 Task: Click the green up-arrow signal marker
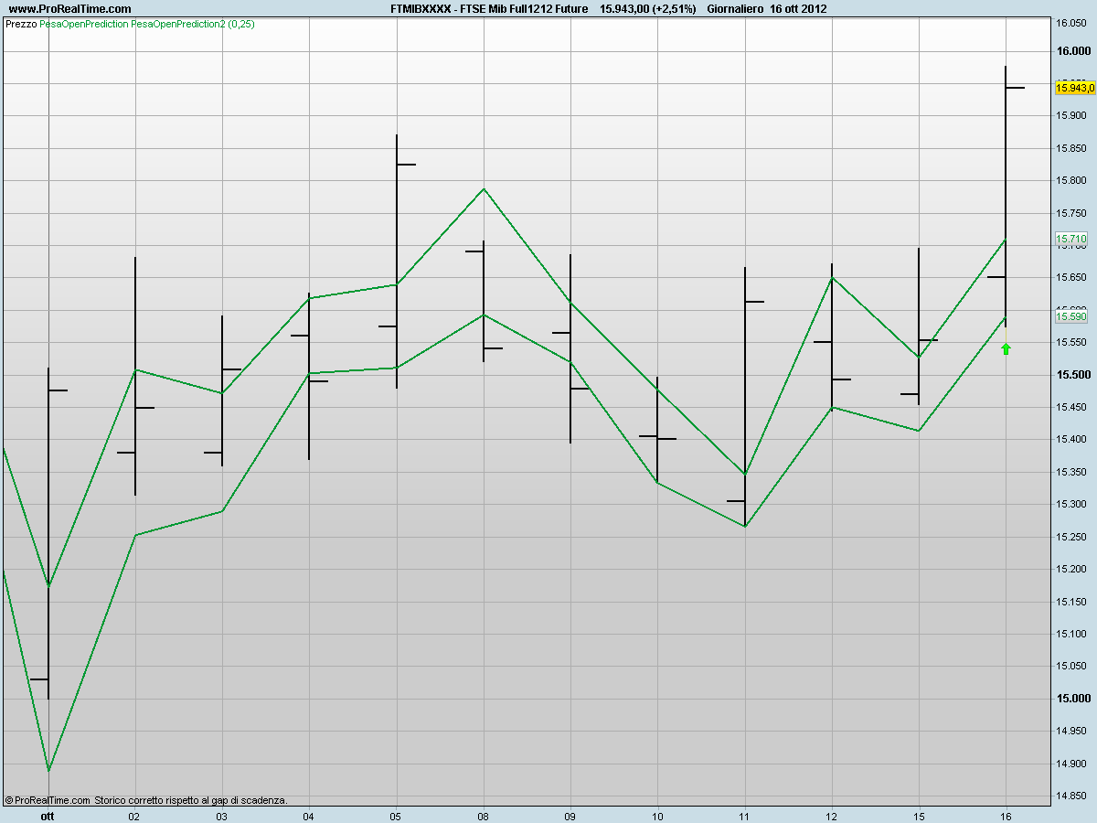pyautogui.click(x=1006, y=348)
